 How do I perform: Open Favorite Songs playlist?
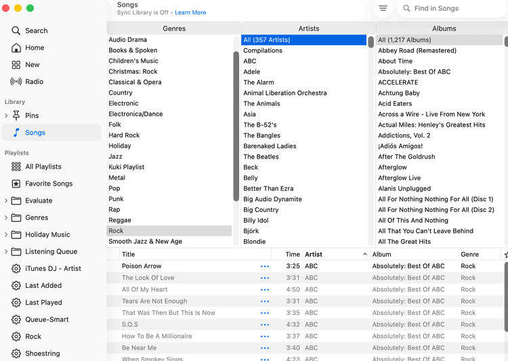tap(49, 184)
